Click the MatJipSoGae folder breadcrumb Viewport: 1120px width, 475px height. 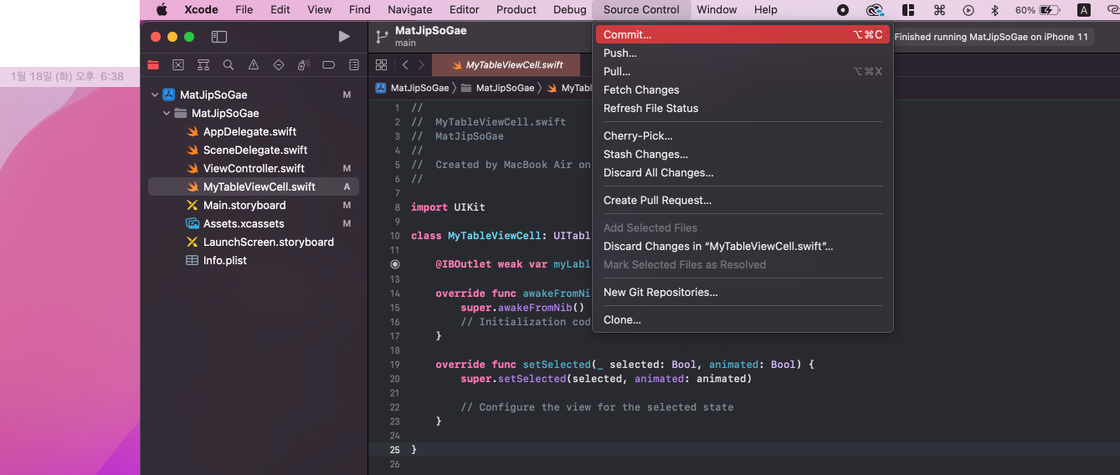(498, 87)
